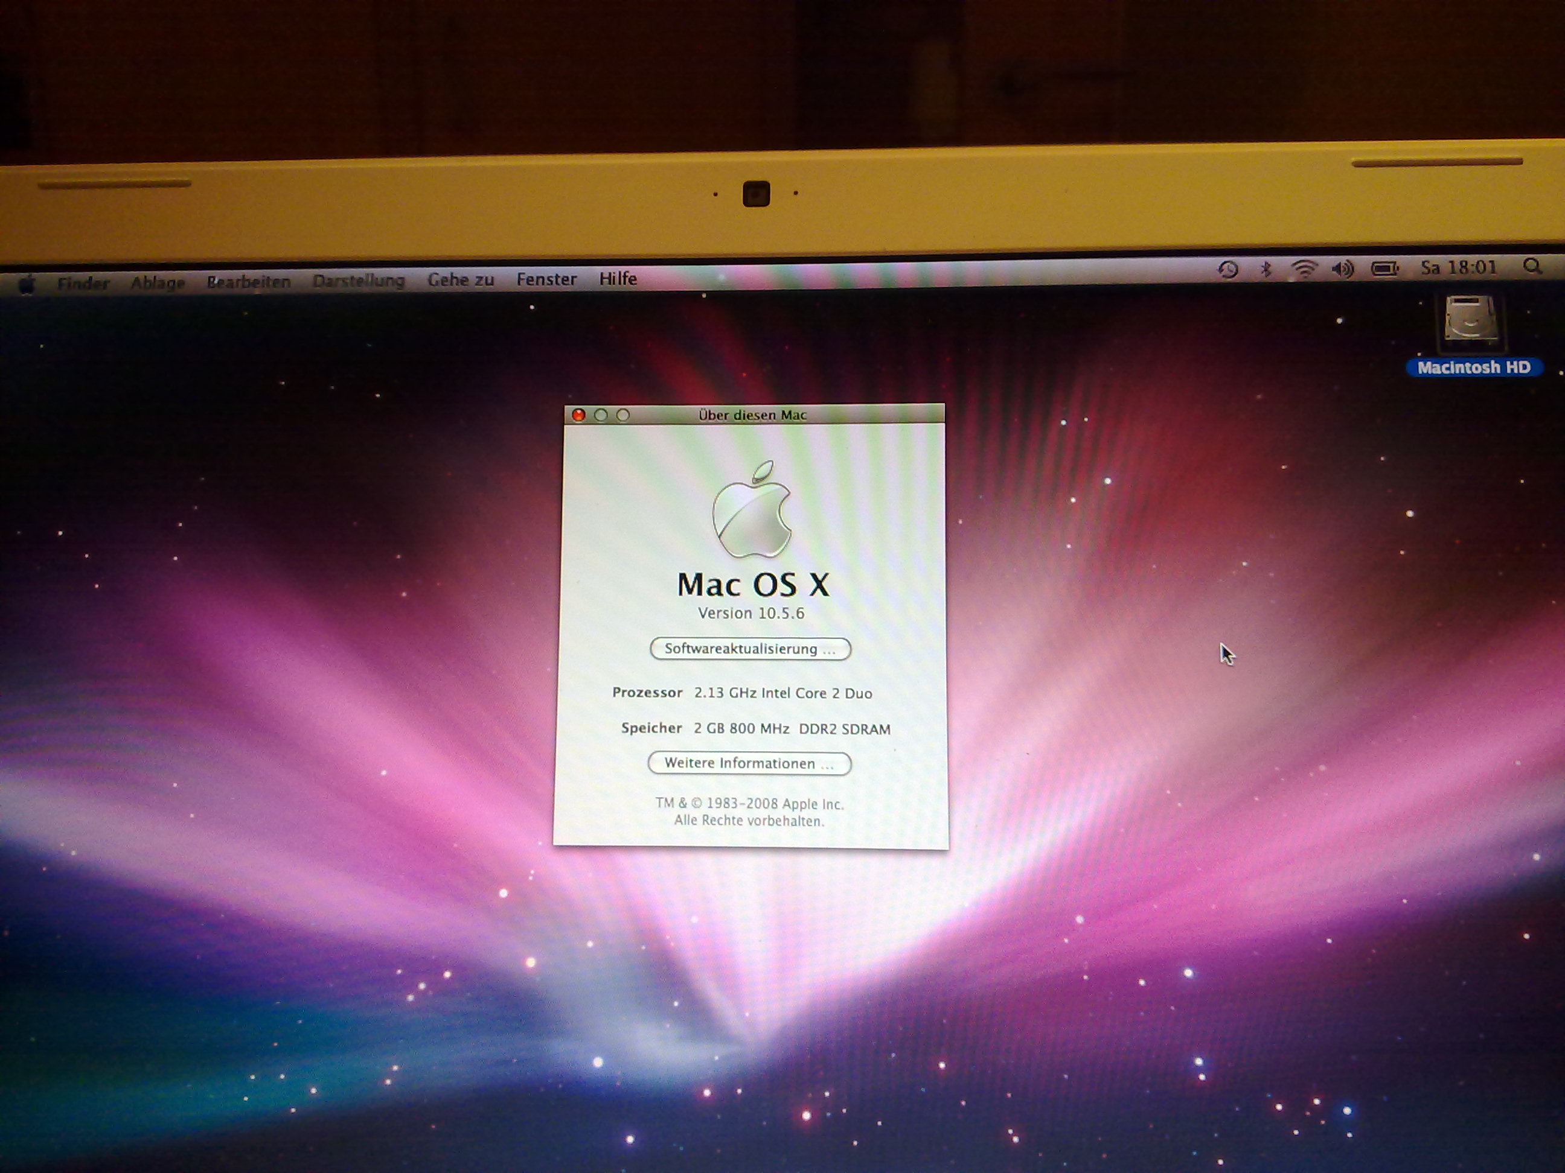Click the Time Machine menu bar icon
This screenshot has width=1565, height=1173.
pyautogui.click(x=1227, y=269)
